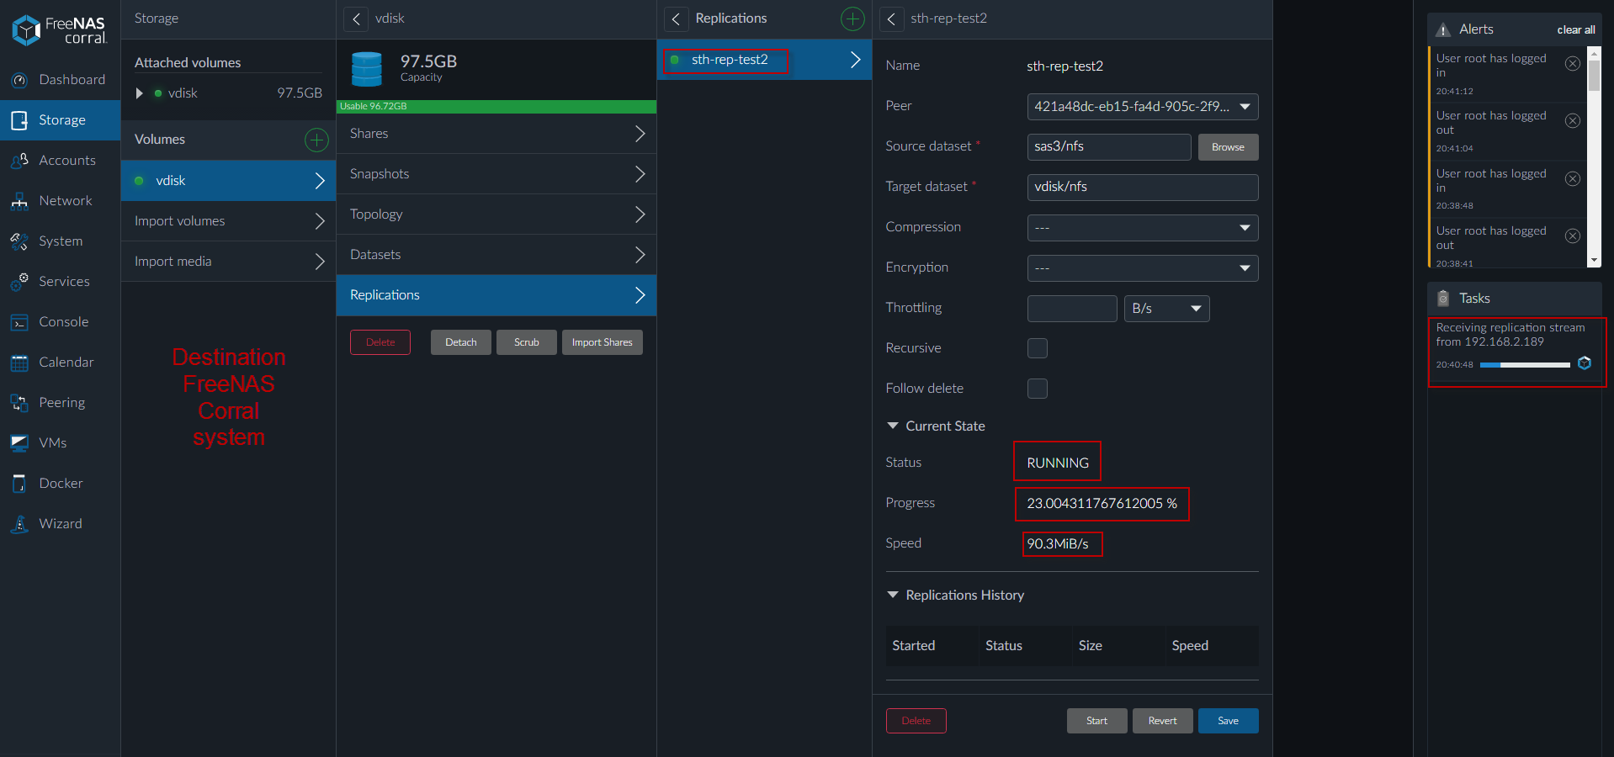Click the Browse button for source dataset
The width and height of the screenshot is (1614, 757).
tap(1228, 147)
